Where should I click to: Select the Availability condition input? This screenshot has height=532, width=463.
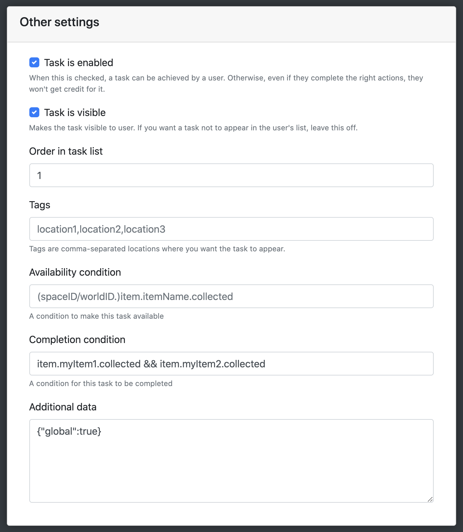point(231,296)
